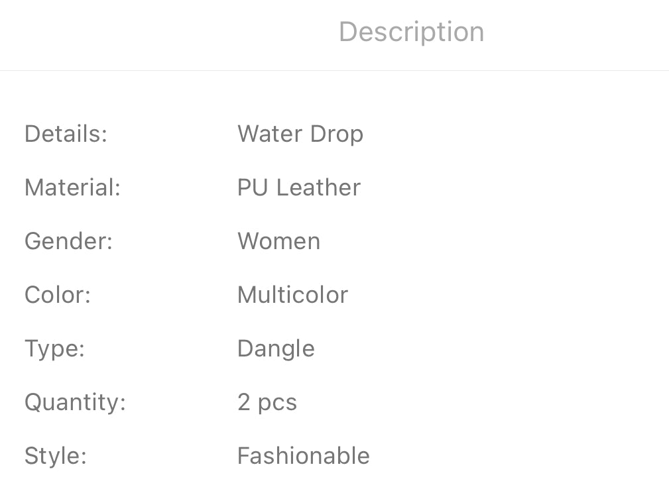Viewport: 669px width, 487px height.
Task: Click the Type: label
Action: pyautogui.click(x=54, y=349)
